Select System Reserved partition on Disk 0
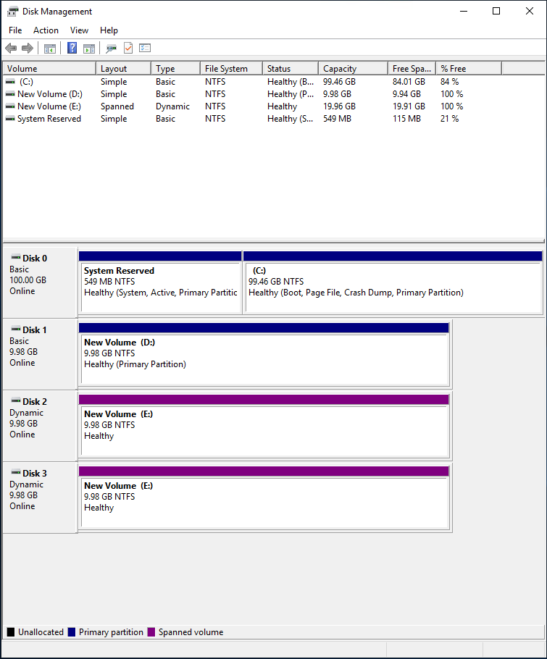 (x=160, y=282)
